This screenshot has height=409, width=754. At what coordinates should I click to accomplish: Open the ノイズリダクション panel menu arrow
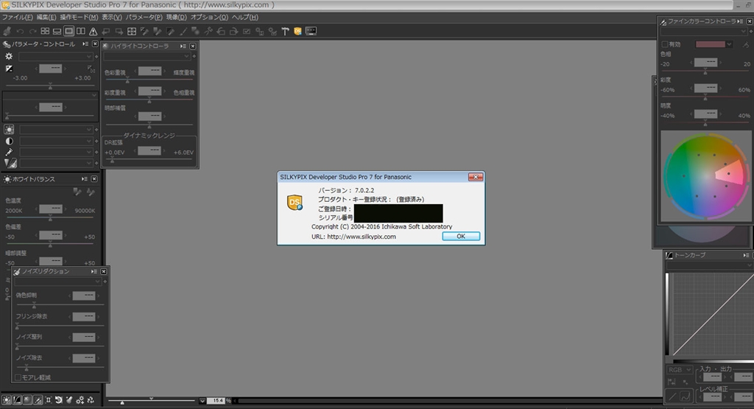tap(94, 272)
